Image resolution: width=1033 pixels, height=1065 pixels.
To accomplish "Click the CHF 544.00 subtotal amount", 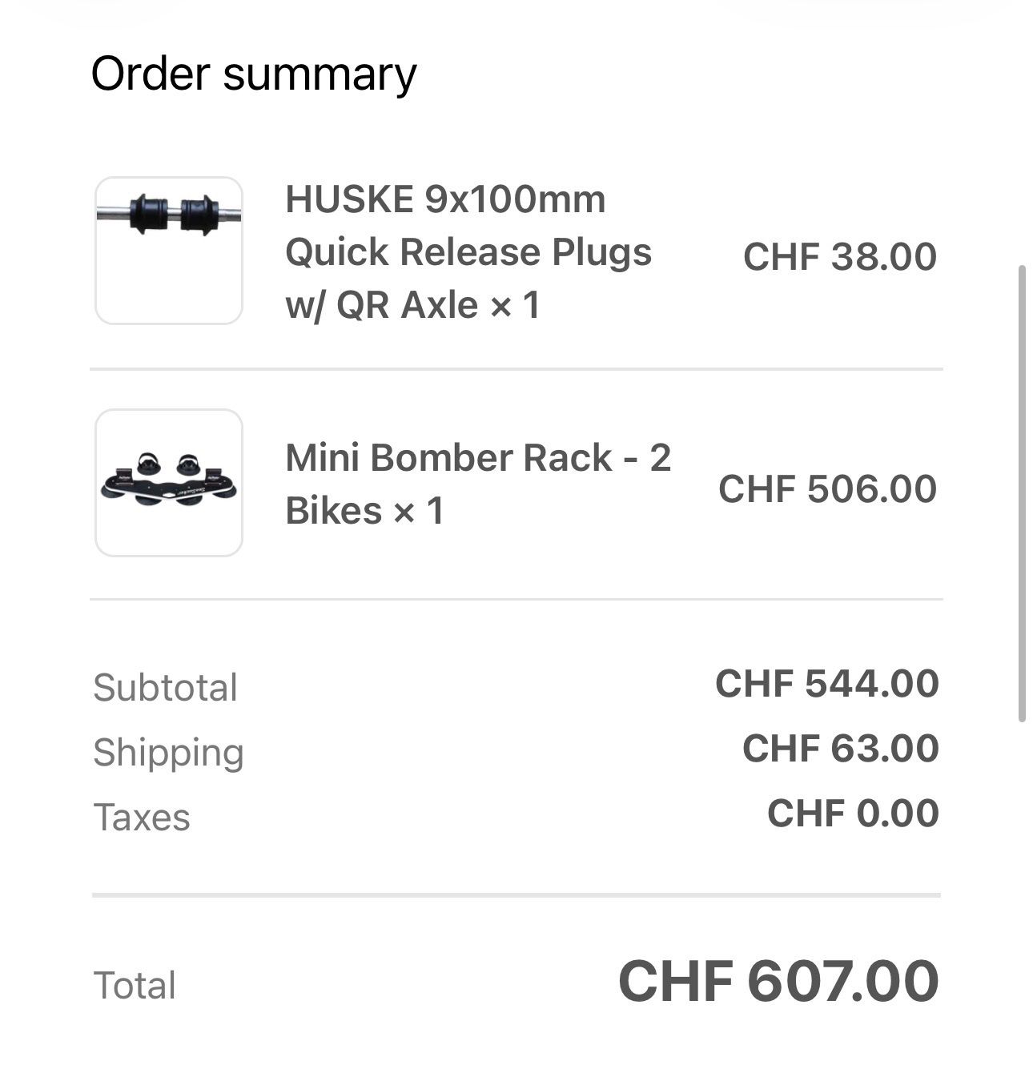I will pyautogui.click(x=826, y=684).
